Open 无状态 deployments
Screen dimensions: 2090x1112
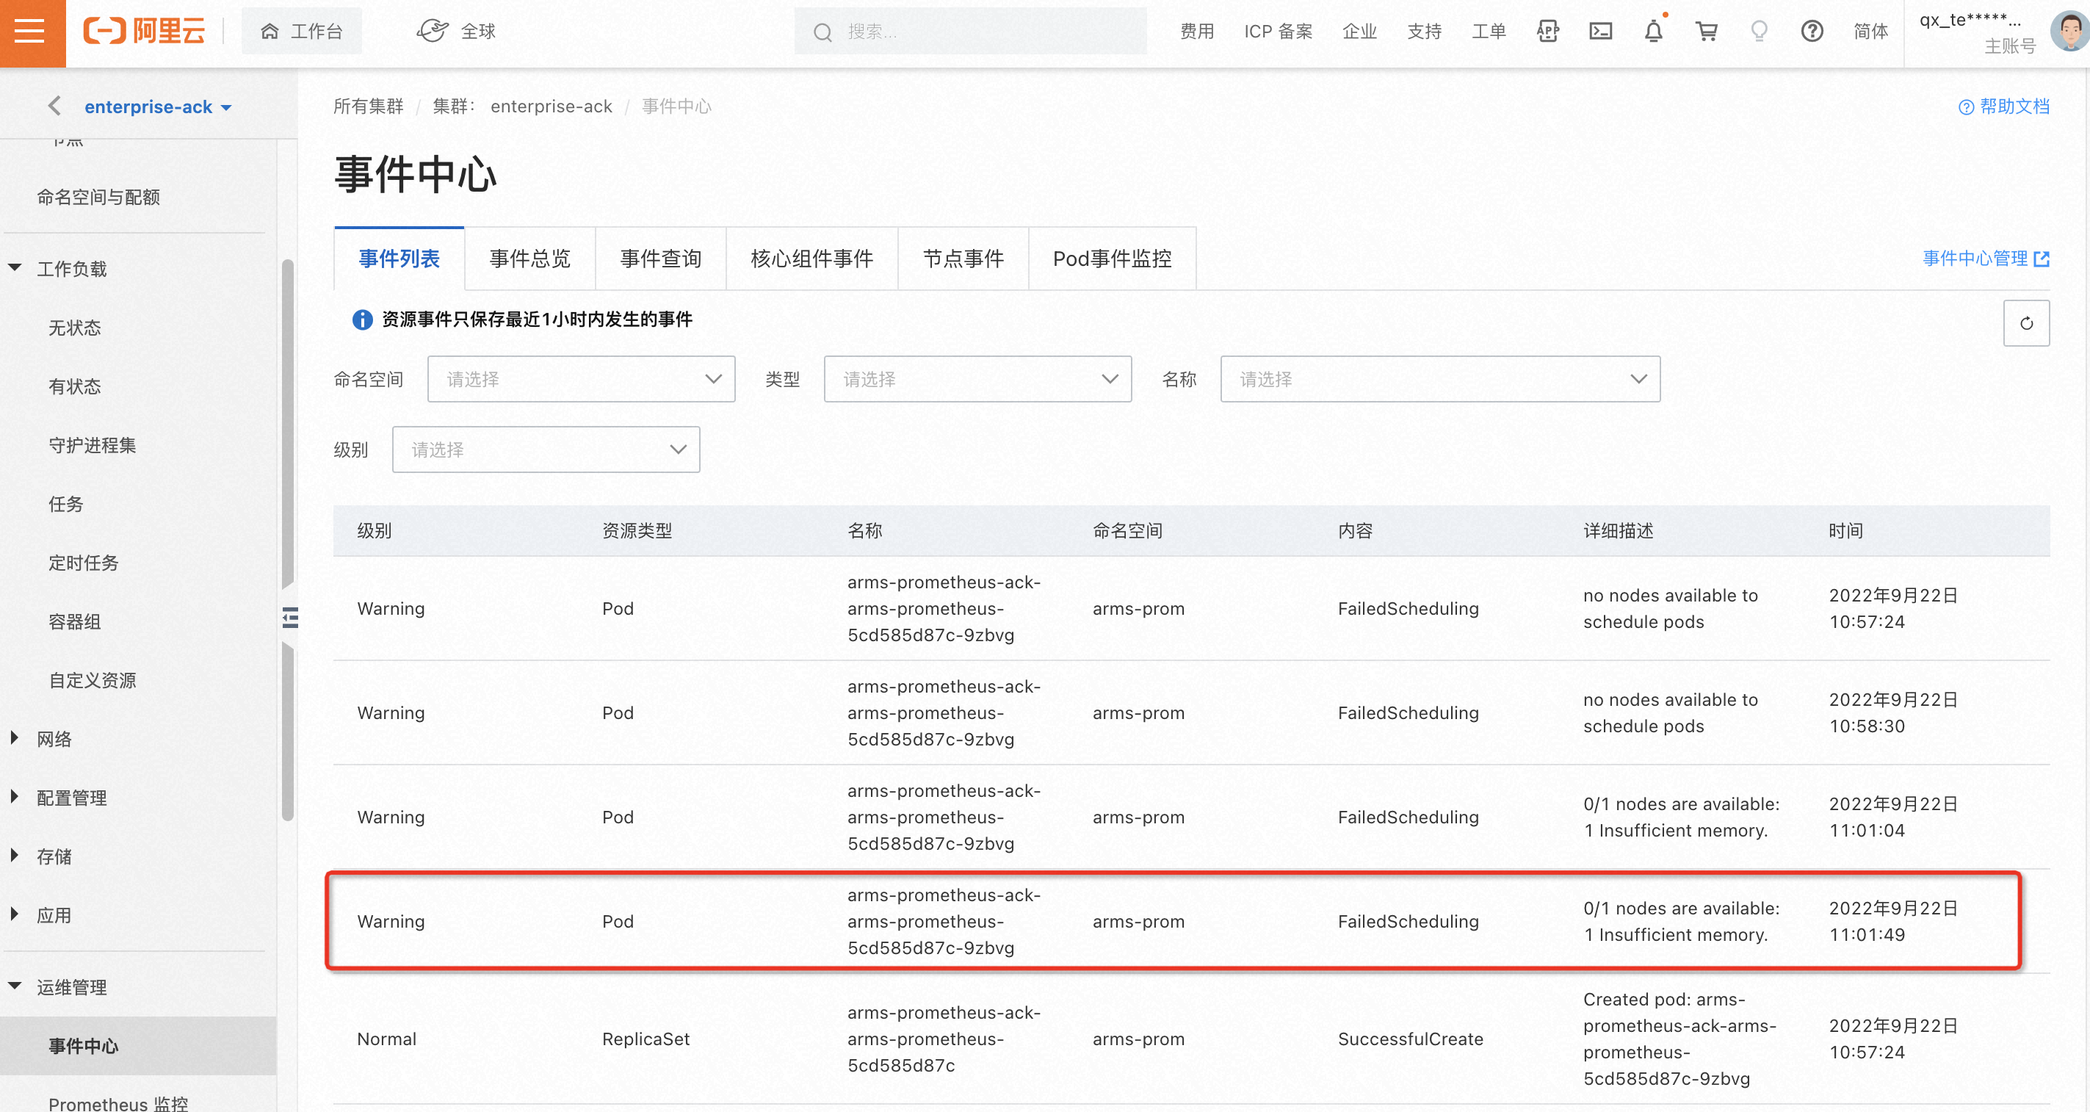pyautogui.click(x=75, y=328)
